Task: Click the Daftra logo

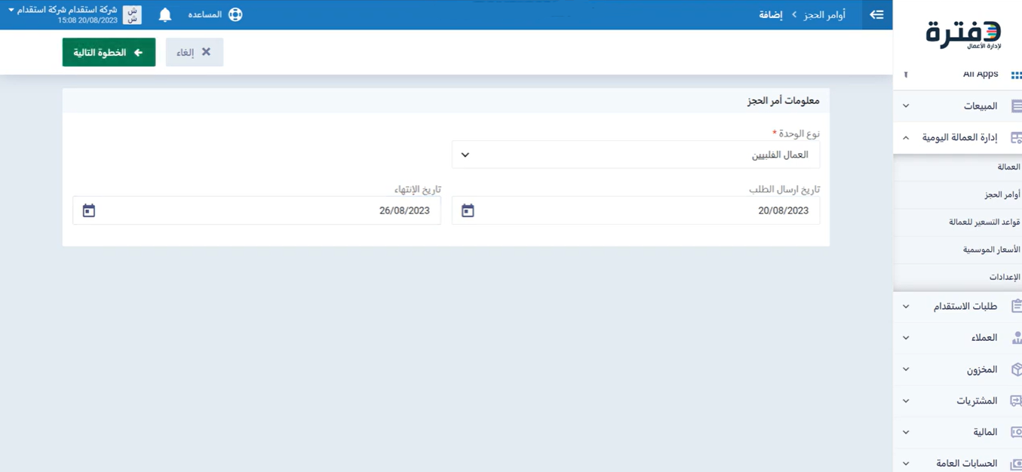Action: [x=963, y=35]
